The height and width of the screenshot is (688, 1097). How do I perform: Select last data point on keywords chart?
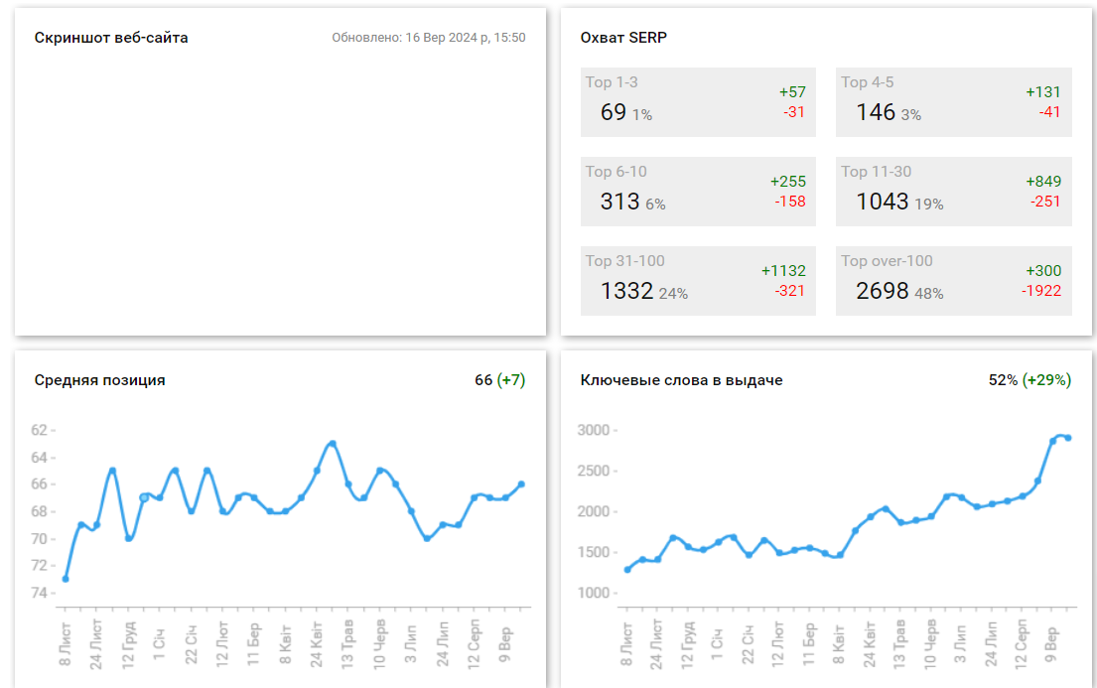1068,438
